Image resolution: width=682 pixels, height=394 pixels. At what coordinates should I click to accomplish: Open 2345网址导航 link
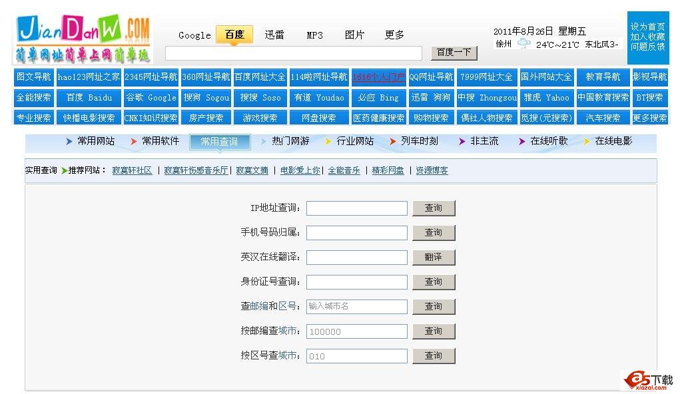pyautogui.click(x=151, y=77)
